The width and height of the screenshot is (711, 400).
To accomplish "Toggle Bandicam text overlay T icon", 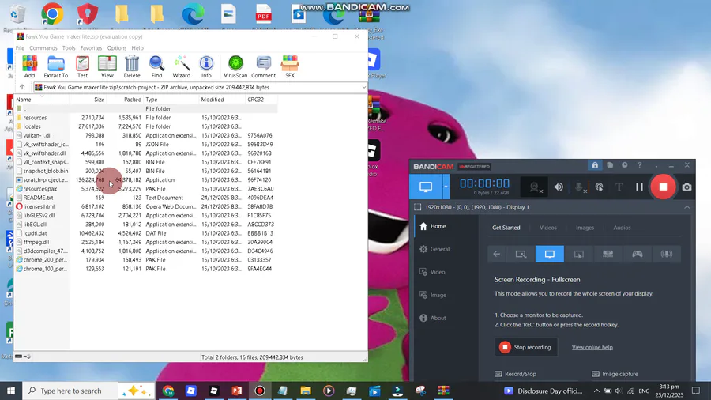I will pyautogui.click(x=619, y=187).
